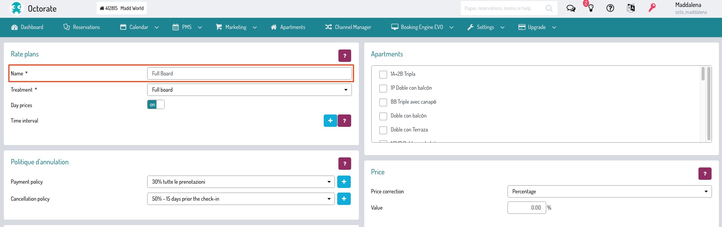722x227 pixels.
Task: Open the Price correction dropdown
Action: coord(609,191)
